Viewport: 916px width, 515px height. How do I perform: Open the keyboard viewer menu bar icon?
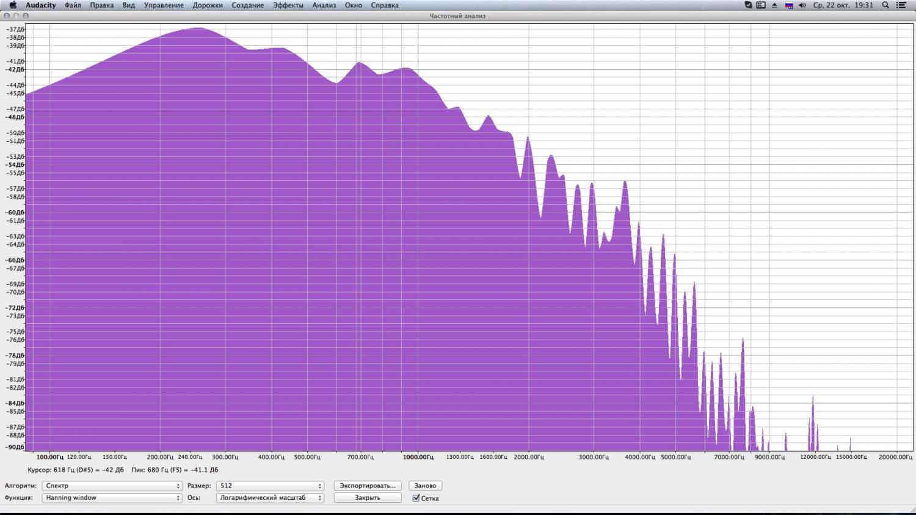coord(761,5)
